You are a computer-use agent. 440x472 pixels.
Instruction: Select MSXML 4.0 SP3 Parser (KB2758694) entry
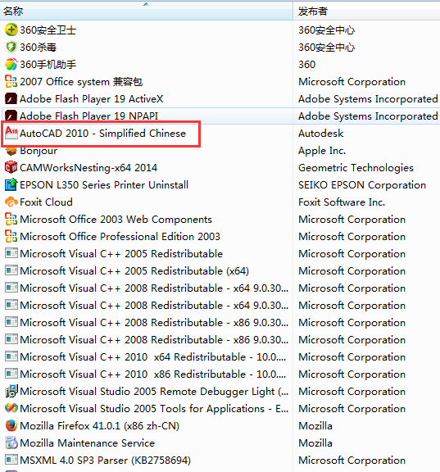[x=106, y=460]
